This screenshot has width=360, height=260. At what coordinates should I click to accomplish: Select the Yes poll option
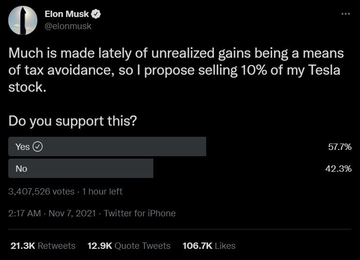(107, 146)
